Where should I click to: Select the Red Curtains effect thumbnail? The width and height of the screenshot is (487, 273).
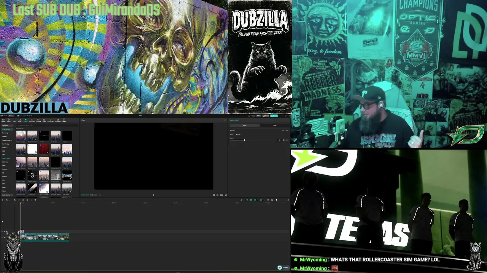[x=44, y=149]
